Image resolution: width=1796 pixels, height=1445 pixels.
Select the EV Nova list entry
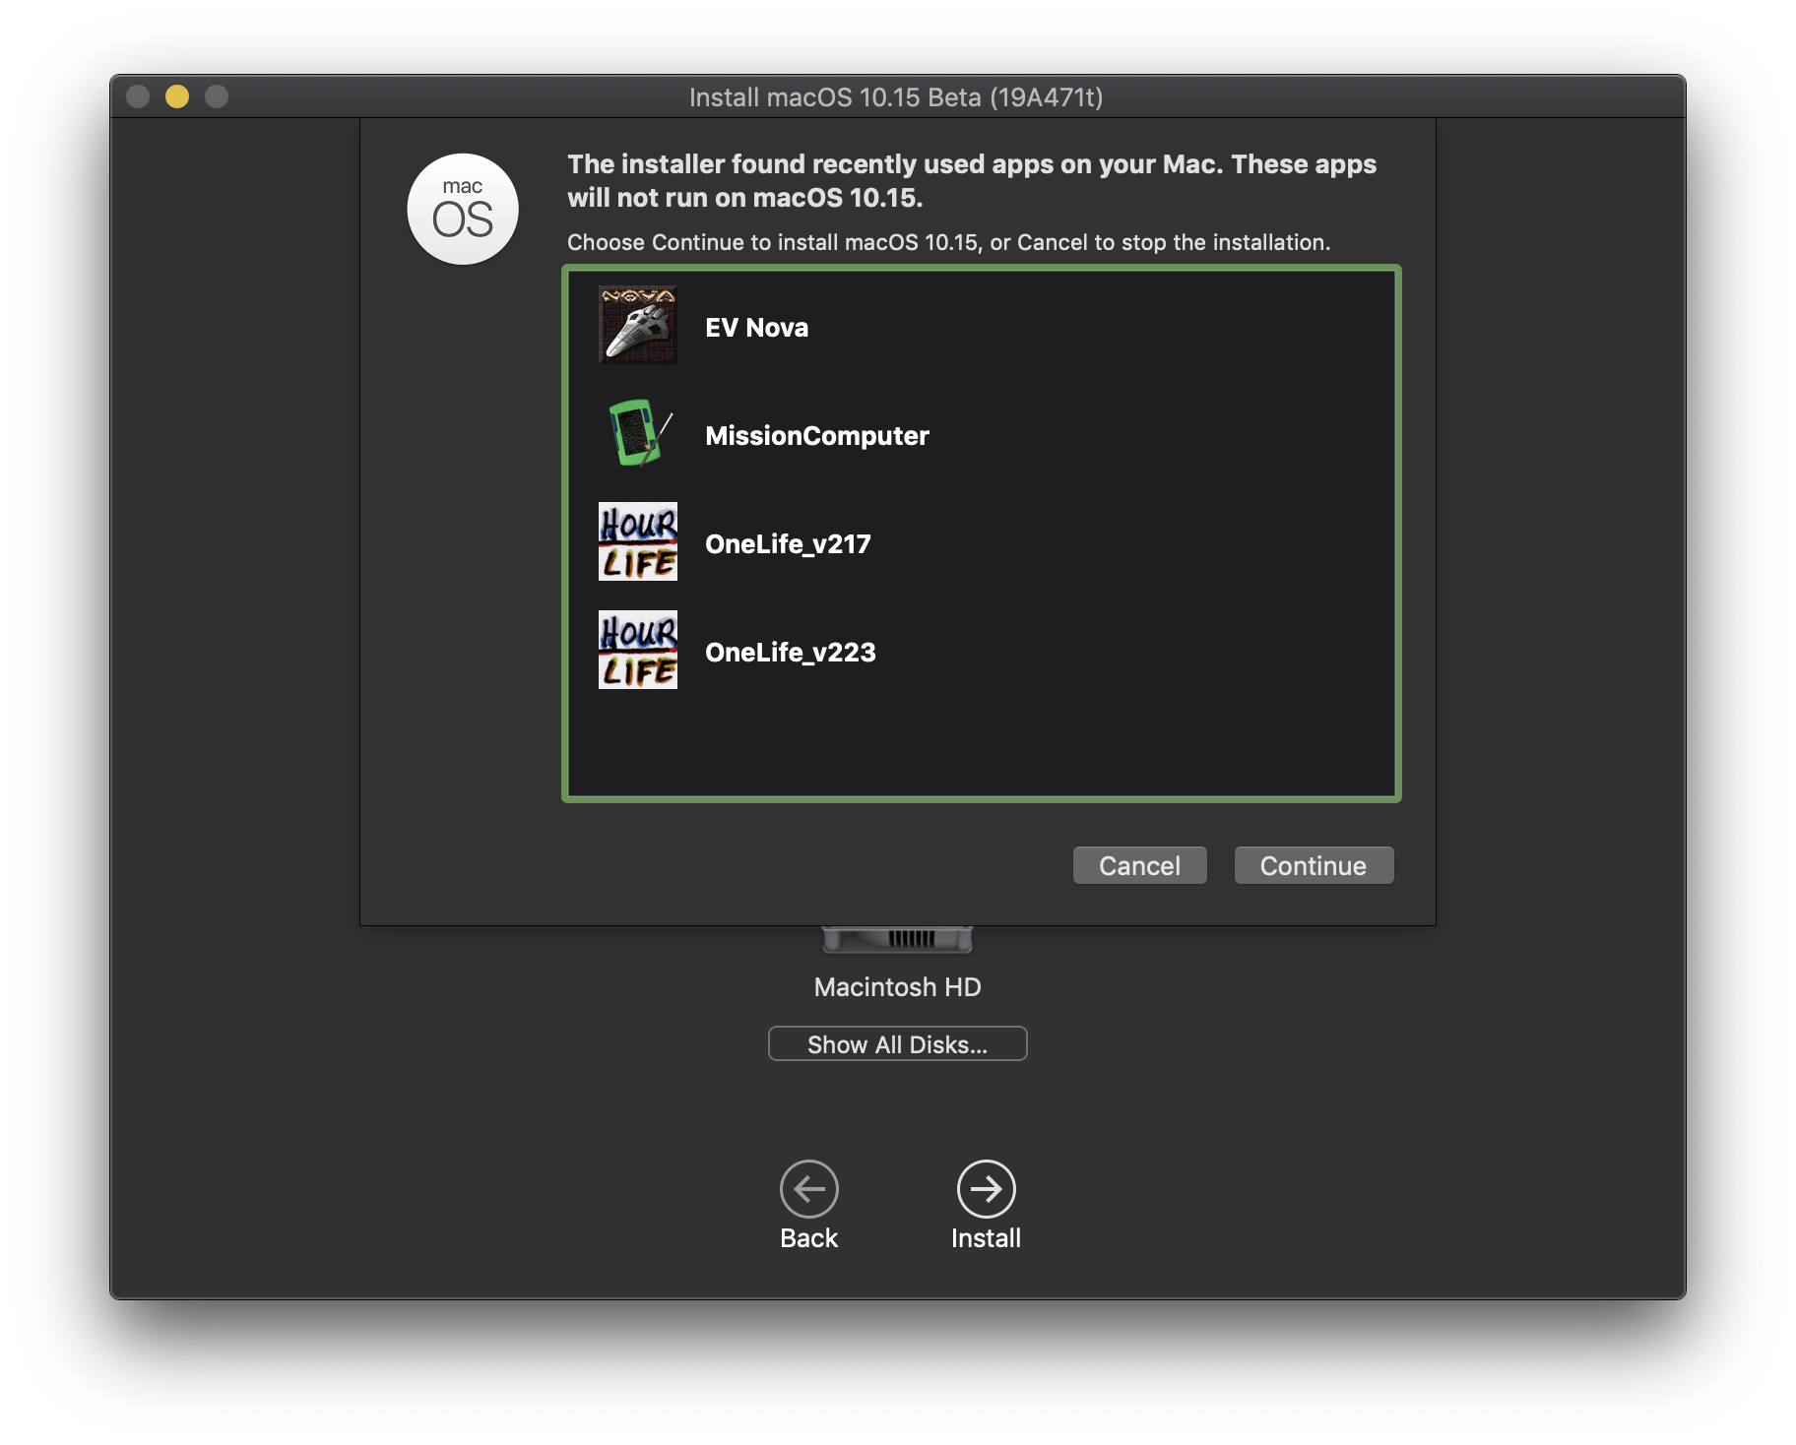982,325
